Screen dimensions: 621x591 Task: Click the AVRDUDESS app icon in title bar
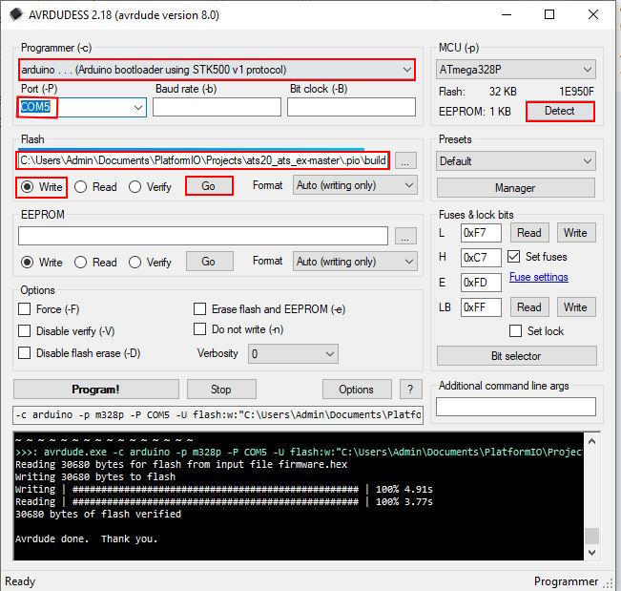pyautogui.click(x=16, y=14)
